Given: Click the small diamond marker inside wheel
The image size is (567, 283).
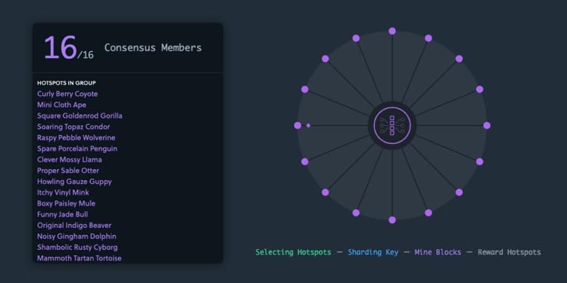Looking at the screenshot, I should point(308,126).
